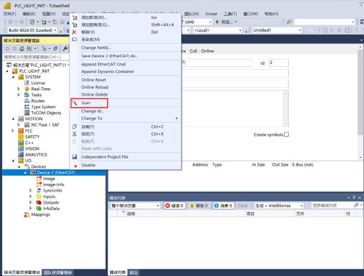
Task: Select Online Reset in context menu
Action: pos(94,80)
